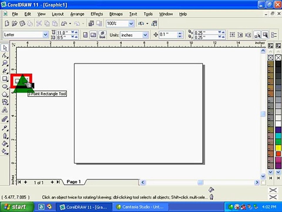
Task: Click the Save icon
Action: [x=22, y=24]
